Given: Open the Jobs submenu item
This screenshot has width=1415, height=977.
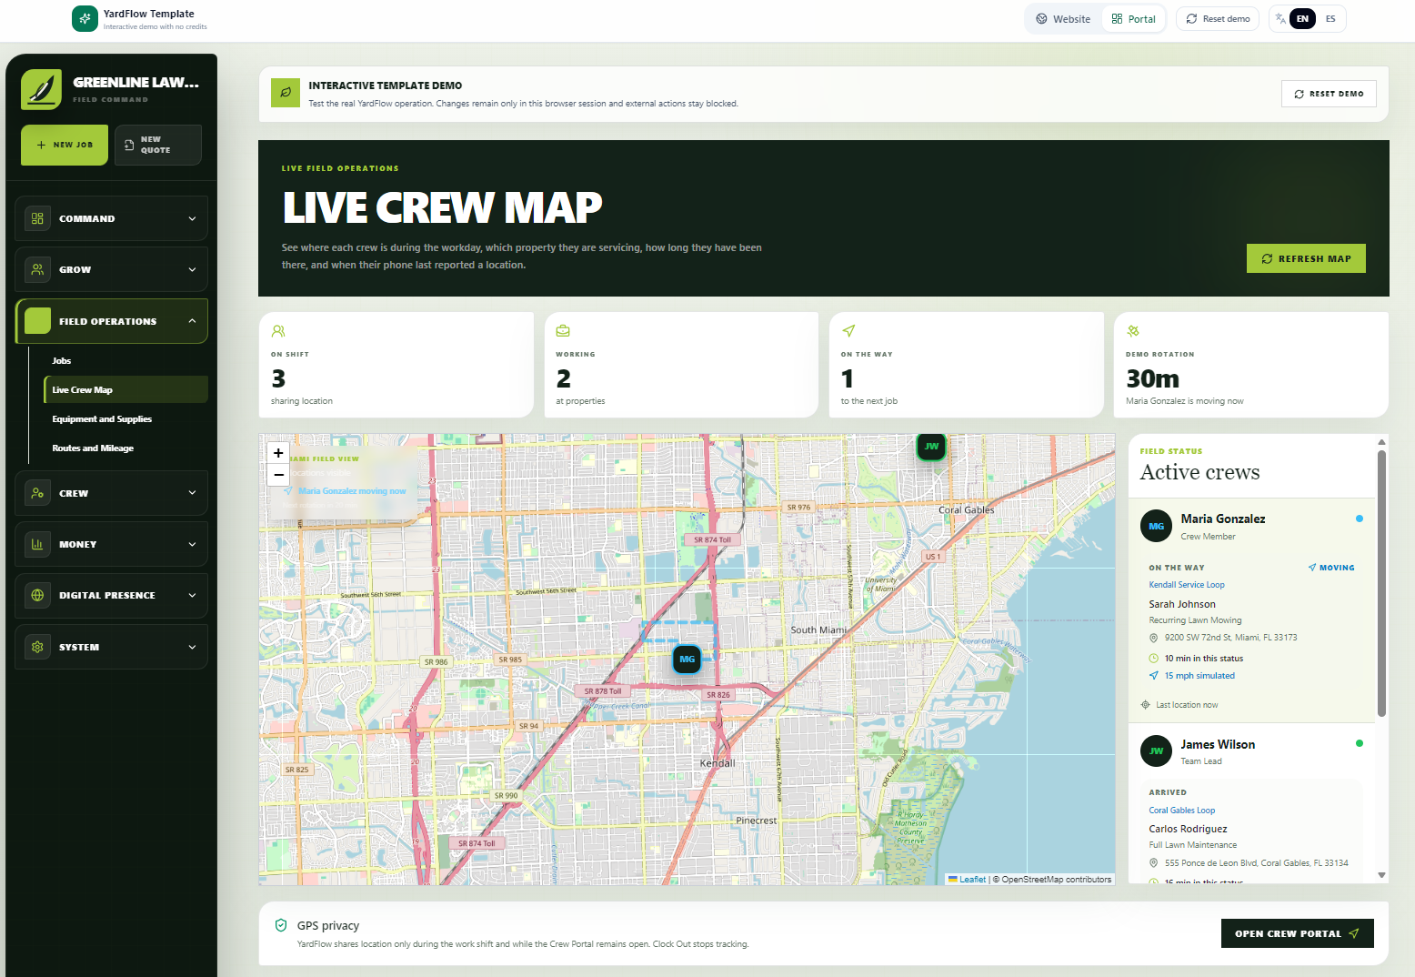Looking at the screenshot, I should 125,361.
